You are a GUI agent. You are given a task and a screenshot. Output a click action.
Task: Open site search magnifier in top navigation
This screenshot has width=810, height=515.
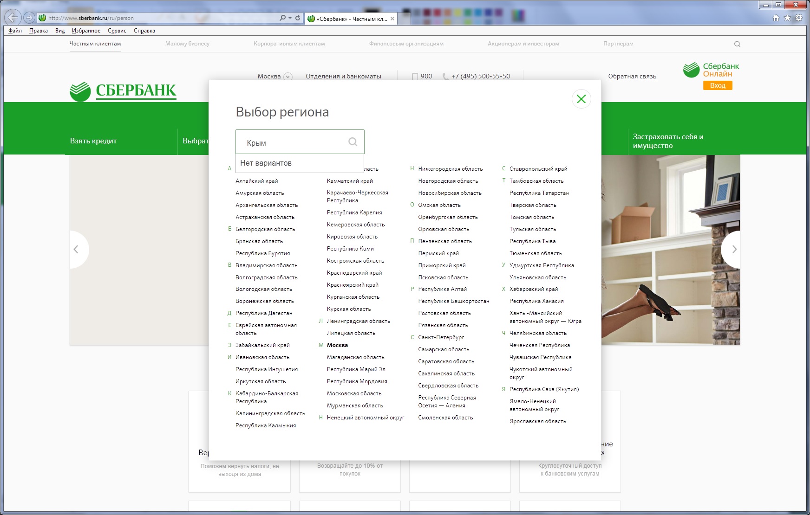[737, 44]
